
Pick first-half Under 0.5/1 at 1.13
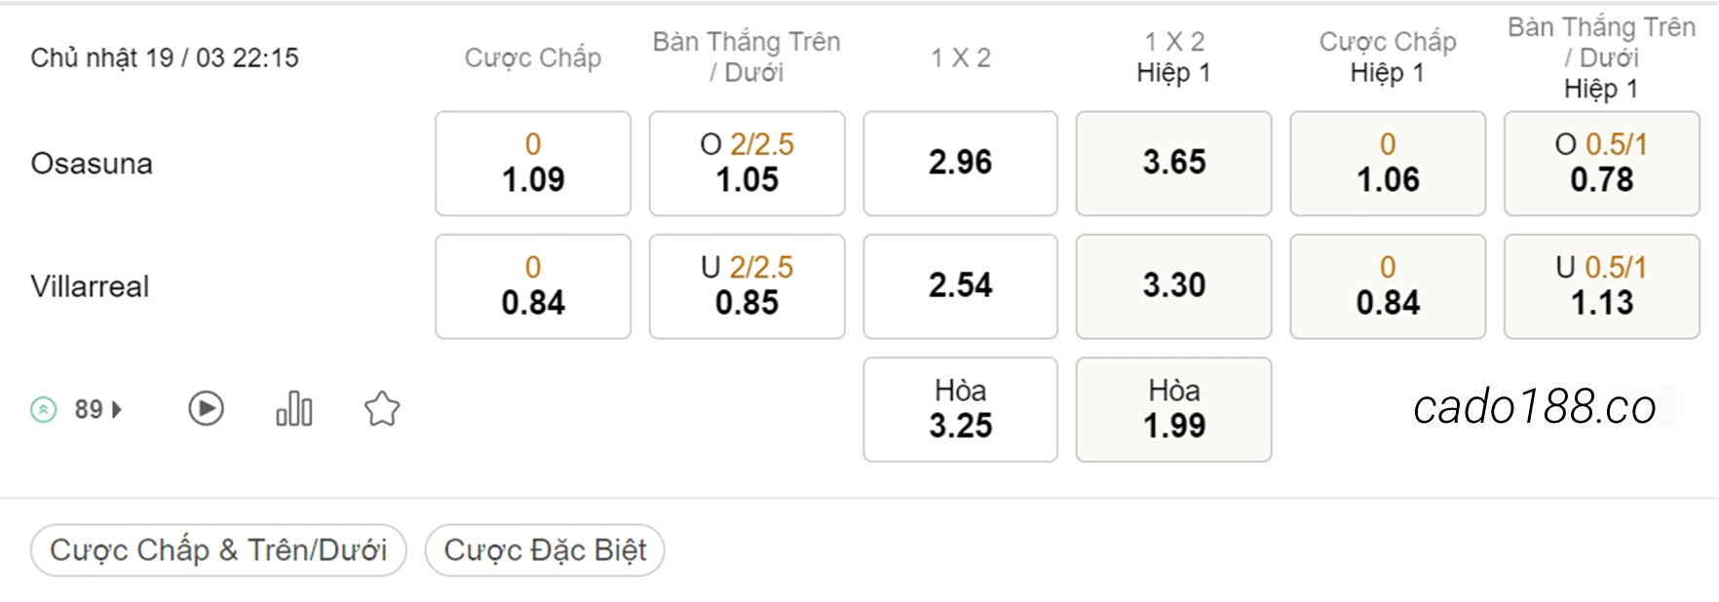tap(1602, 286)
